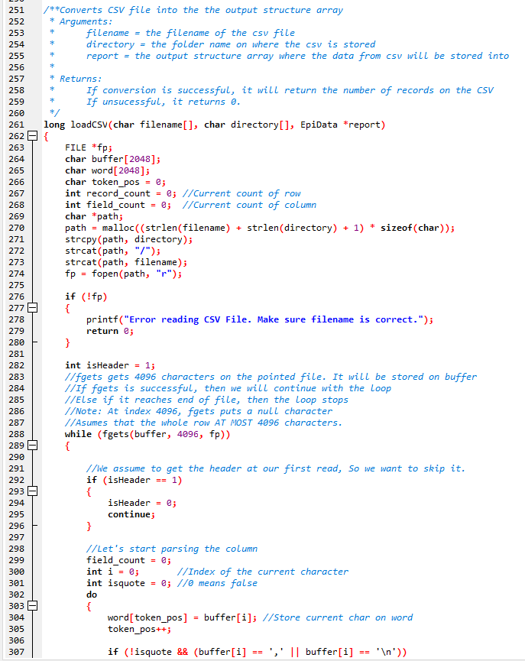525x661 pixels.
Task: Click 'int isquote = 0;' declaration
Action: [x=128, y=583]
